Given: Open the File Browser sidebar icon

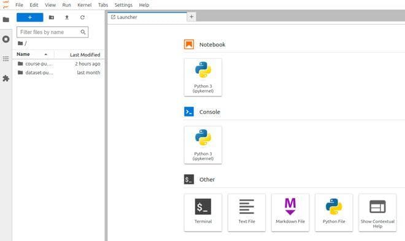Looking at the screenshot, I should pos(6,20).
